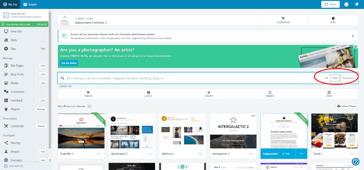Click the People icon in sidebar
The height and width of the screenshot is (170, 364).
pyautogui.click(x=6, y=151)
